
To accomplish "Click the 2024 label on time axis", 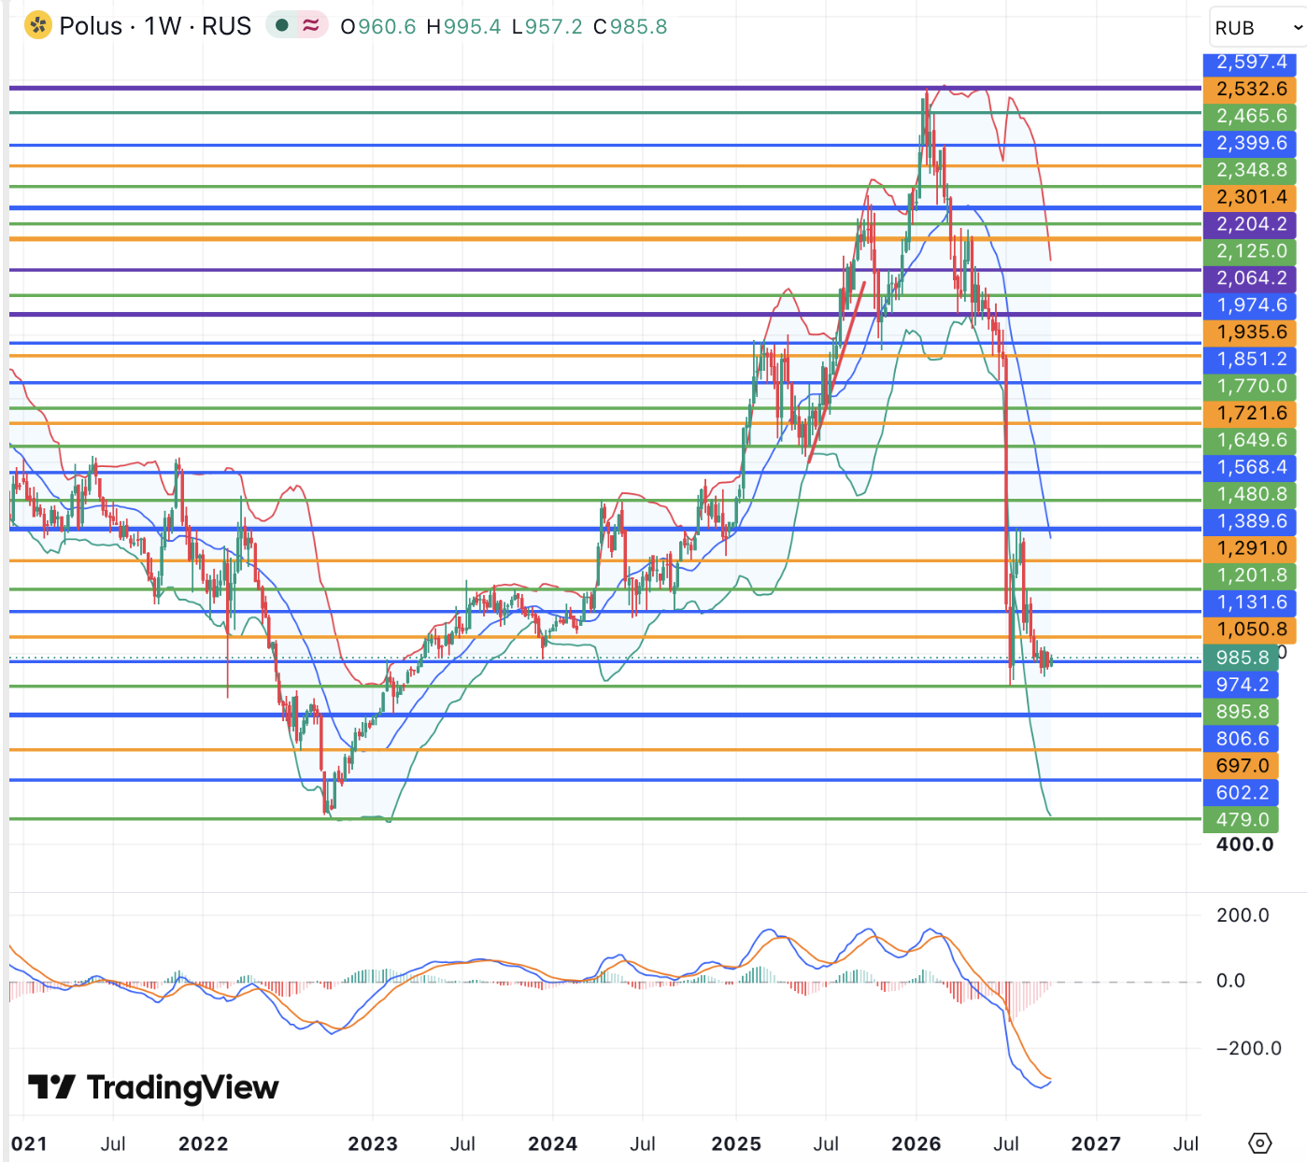I will 553,1144.
